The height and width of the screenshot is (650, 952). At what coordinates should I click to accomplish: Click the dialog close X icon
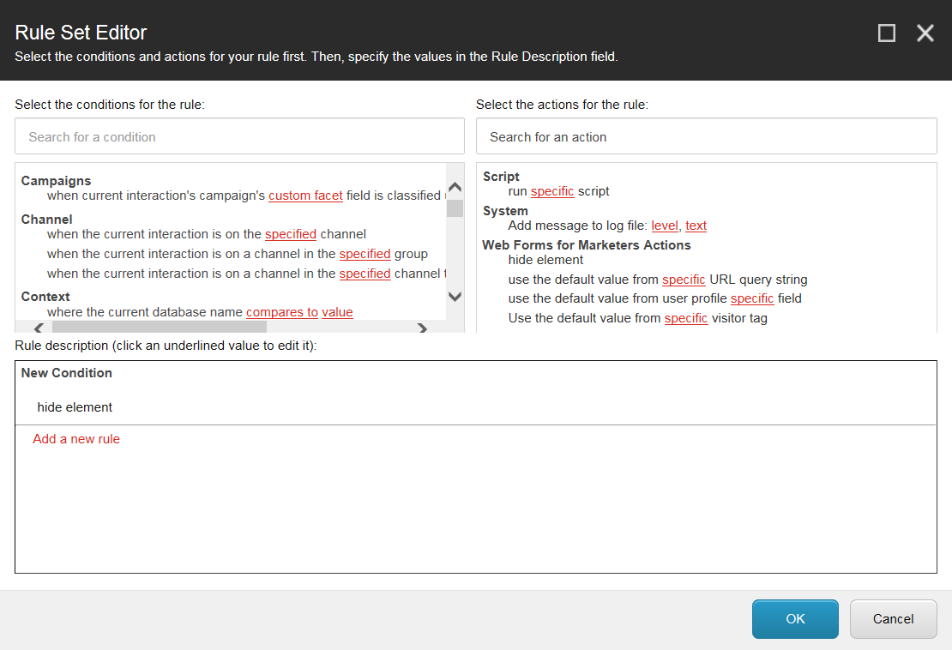click(925, 33)
